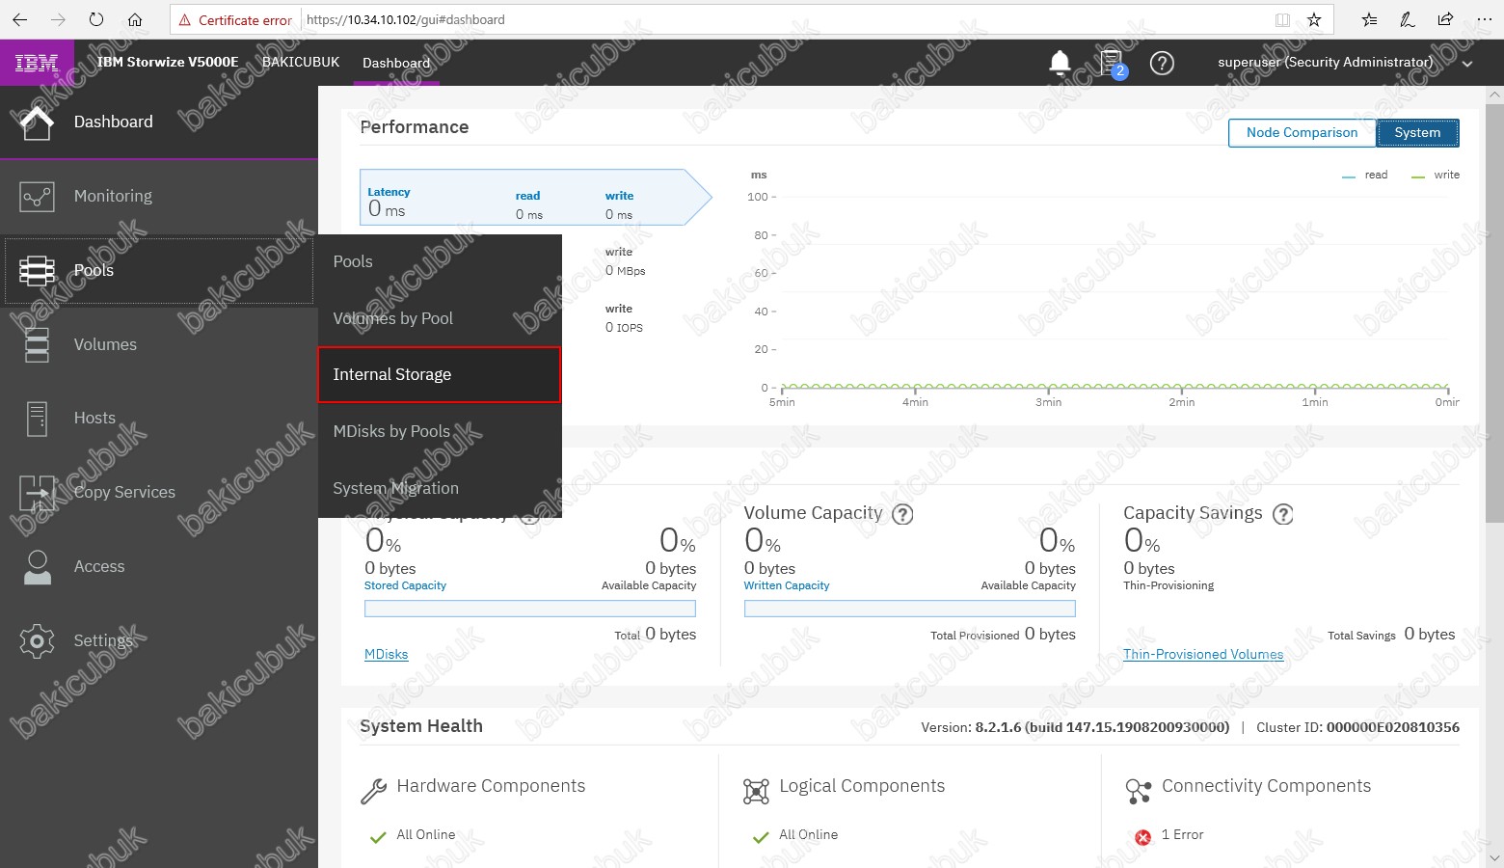Click the read legend in chart
The height and width of the screenshot is (868, 1504).
click(1365, 176)
